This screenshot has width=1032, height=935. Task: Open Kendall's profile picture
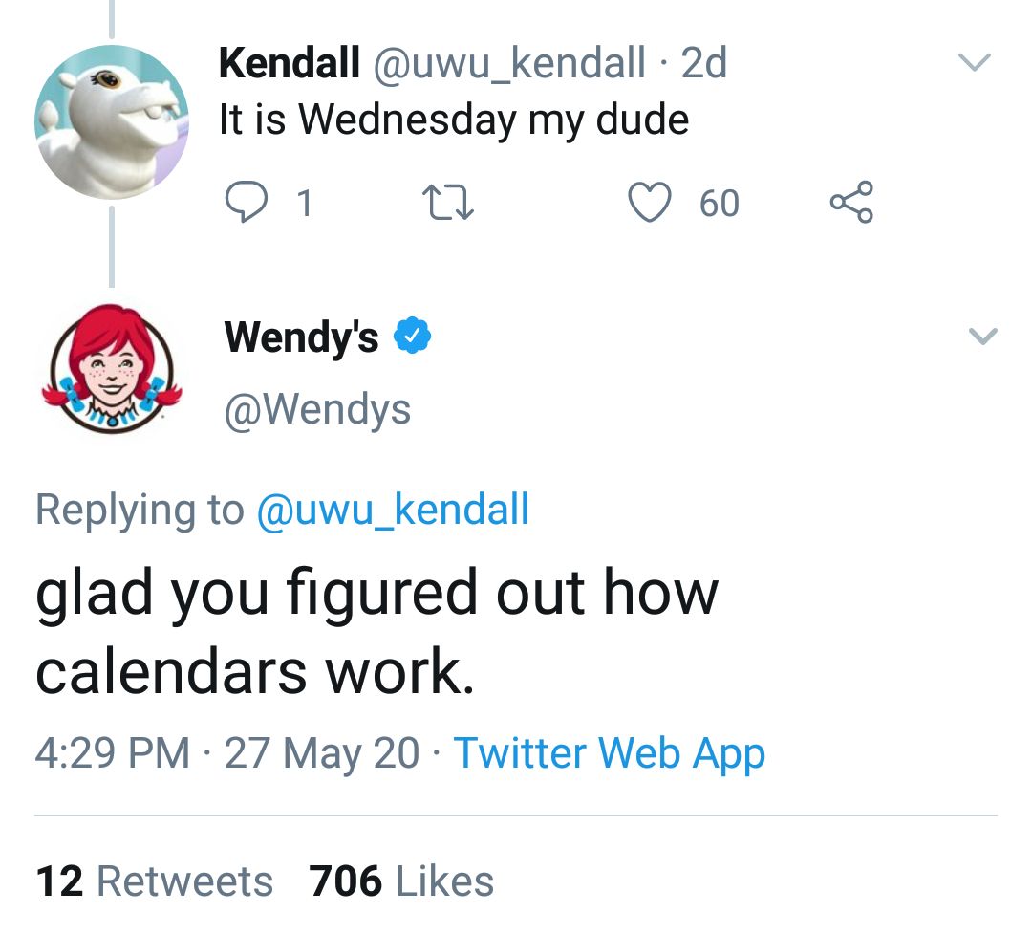[112, 122]
